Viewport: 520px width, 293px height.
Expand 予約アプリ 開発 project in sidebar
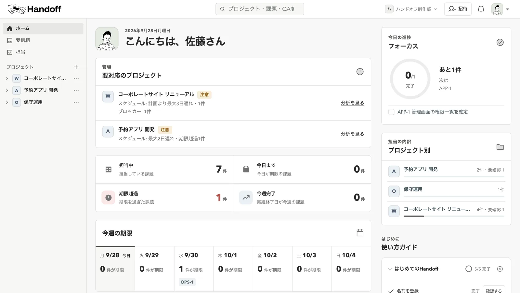[7, 90]
